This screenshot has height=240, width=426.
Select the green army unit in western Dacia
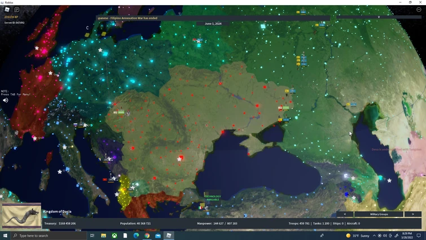[121, 112]
